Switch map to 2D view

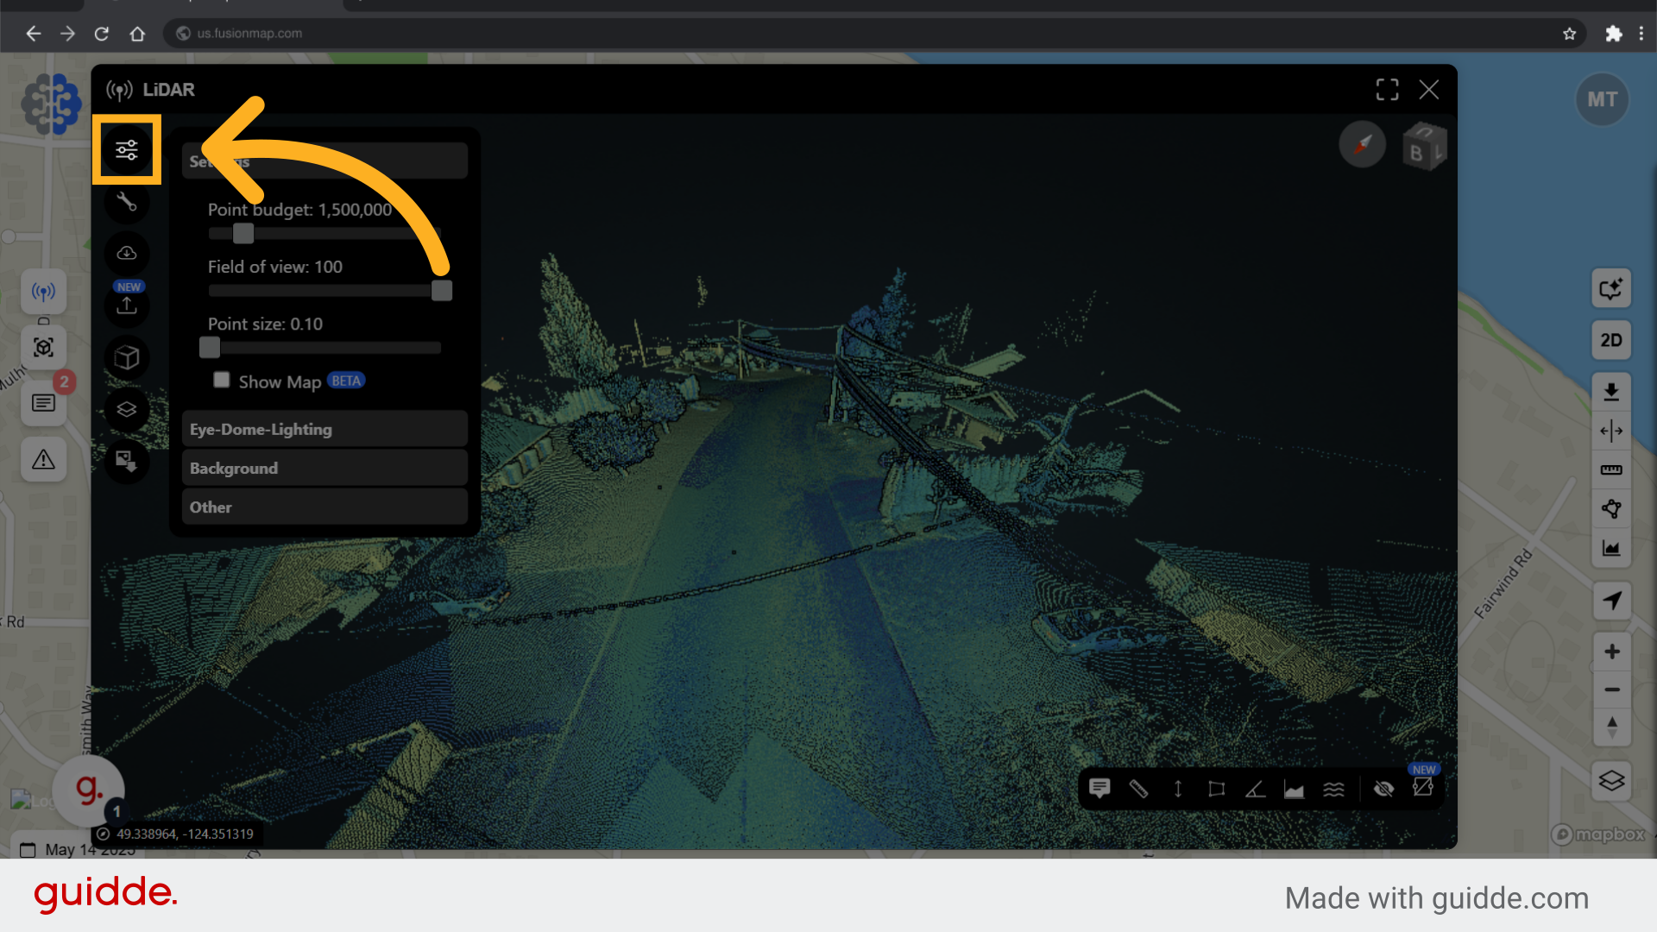1611,340
